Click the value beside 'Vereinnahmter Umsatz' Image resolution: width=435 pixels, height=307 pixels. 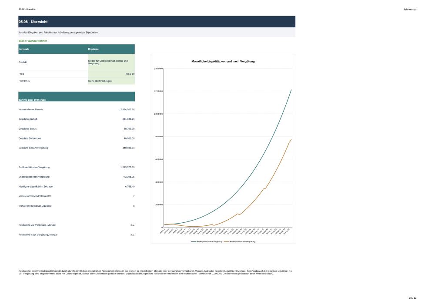click(127, 109)
